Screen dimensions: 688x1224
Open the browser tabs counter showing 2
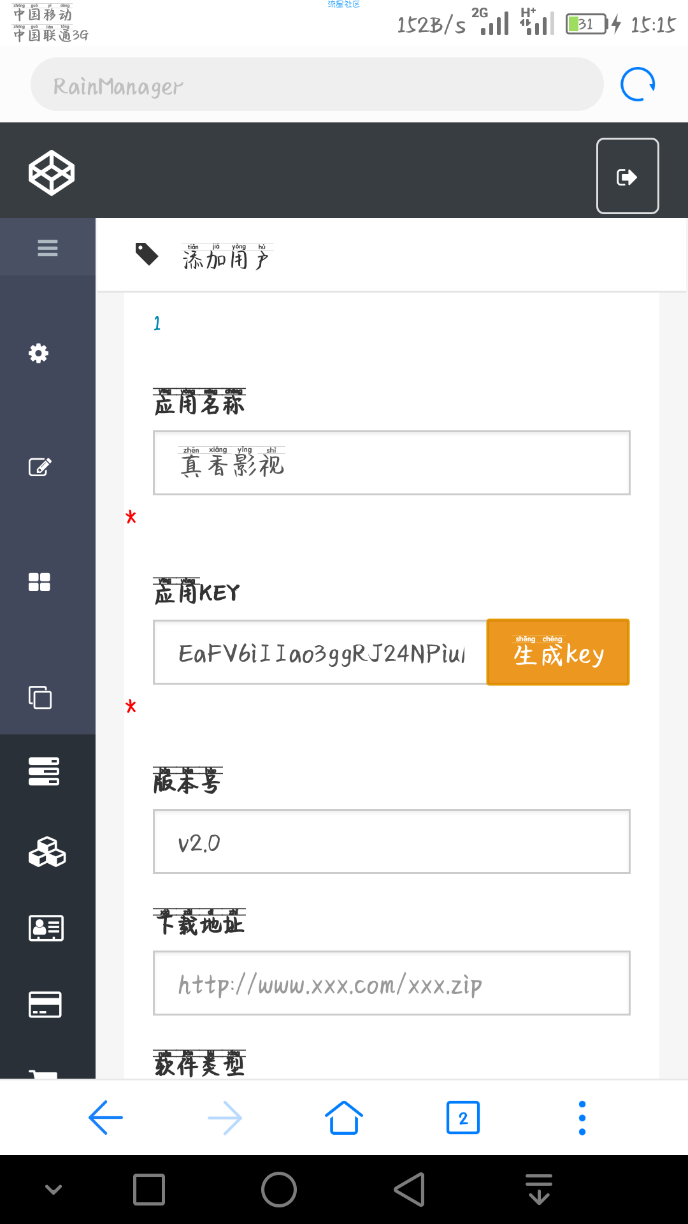click(463, 1118)
